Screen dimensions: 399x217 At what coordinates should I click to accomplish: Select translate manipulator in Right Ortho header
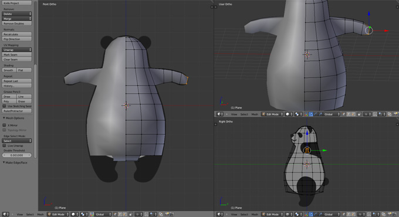[311, 214]
